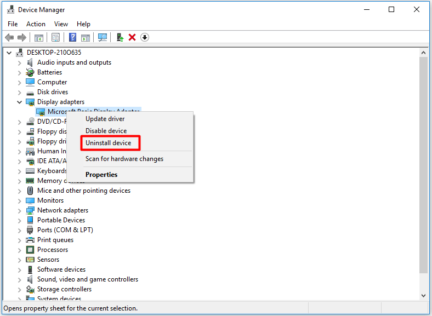This screenshot has width=432, height=316.
Task: Click the Computer monitor icon in tree
Action: click(x=30, y=82)
